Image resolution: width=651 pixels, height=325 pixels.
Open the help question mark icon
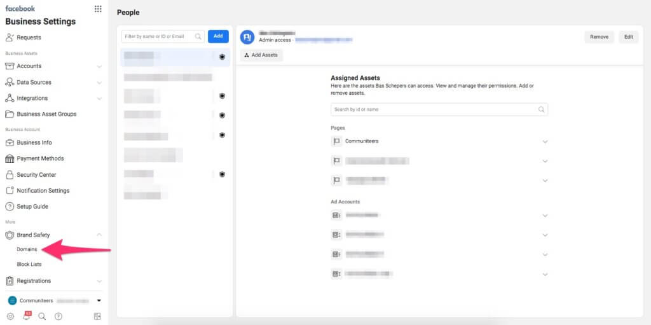(58, 316)
